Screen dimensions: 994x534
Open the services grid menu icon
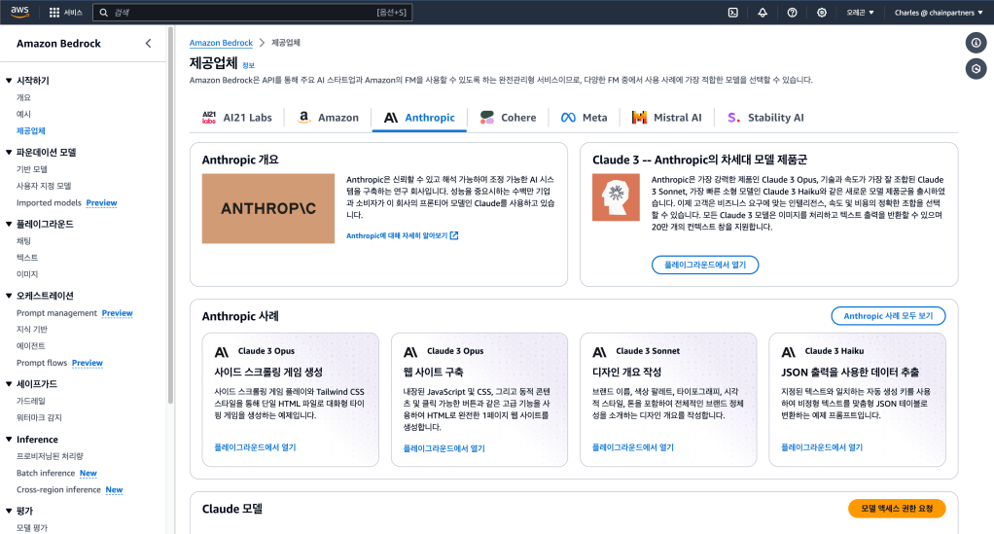[x=54, y=13]
